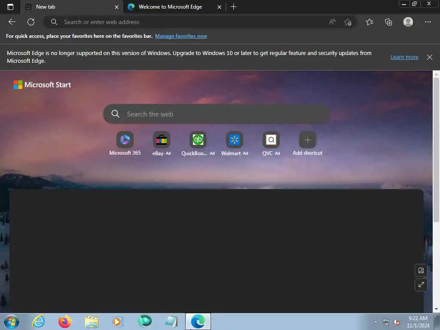Open the Read aloud icon in the address bar
The image size is (440, 330).
tap(332, 22)
